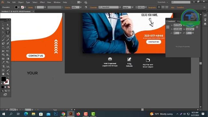The image size is (208, 117).
Task: Set paint mode to None
Action: click(x=9, y=87)
